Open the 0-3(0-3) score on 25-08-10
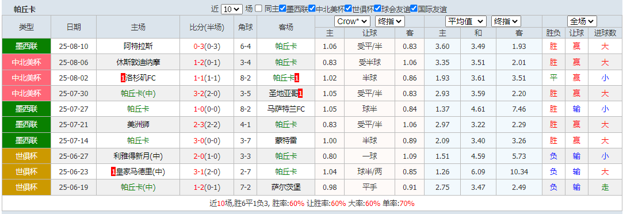Image resolution: width=623 pixels, height=214 pixels. [x=207, y=47]
